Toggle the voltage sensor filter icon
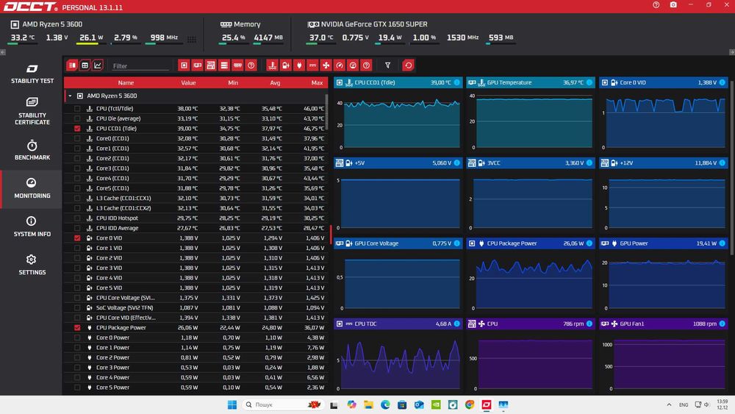This screenshot has width=735, height=414. pos(285,65)
